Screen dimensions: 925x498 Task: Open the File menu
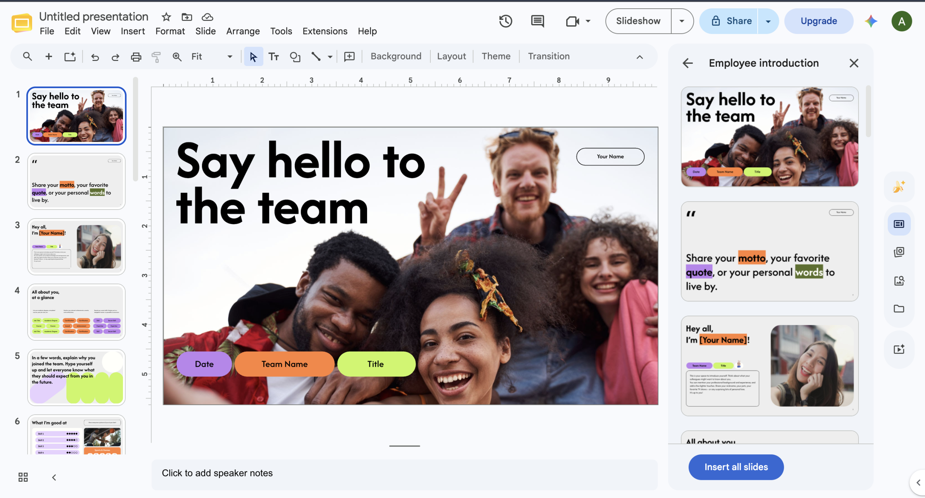click(x=47, y=31)
